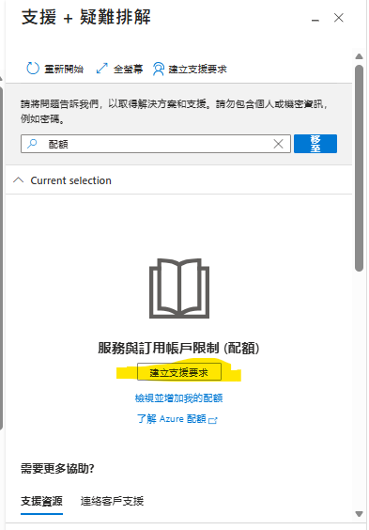Click the 服務與訂用帳戶限制 (配額) heading

coord(178,348)
